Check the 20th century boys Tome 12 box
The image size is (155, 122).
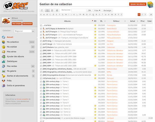point(41,112)
